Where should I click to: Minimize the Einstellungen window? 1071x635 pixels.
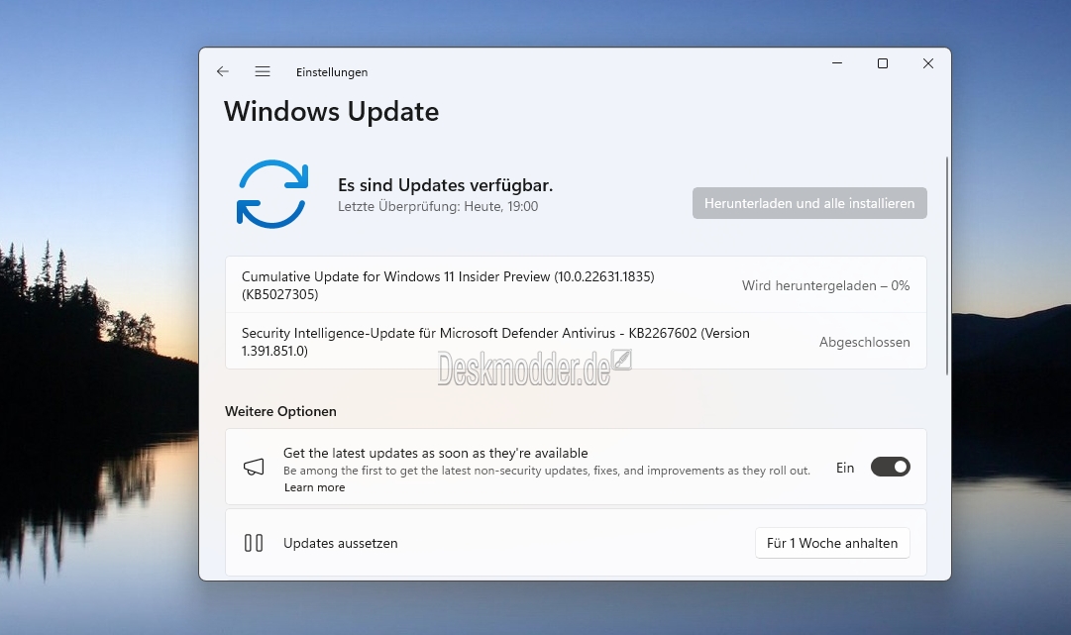837,63
